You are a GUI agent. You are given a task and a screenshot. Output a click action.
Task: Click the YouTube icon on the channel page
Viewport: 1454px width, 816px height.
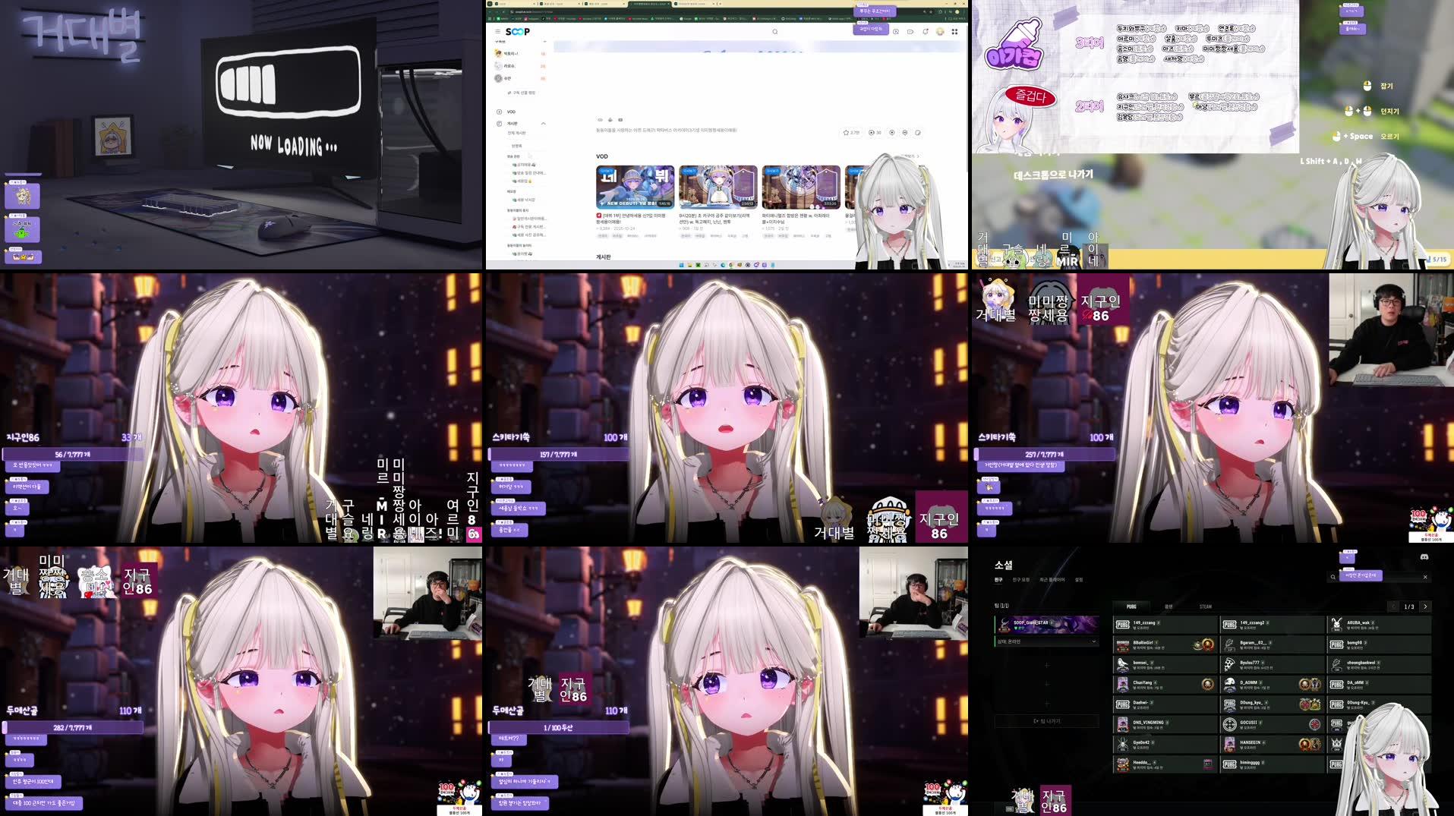tap(620, 120)
